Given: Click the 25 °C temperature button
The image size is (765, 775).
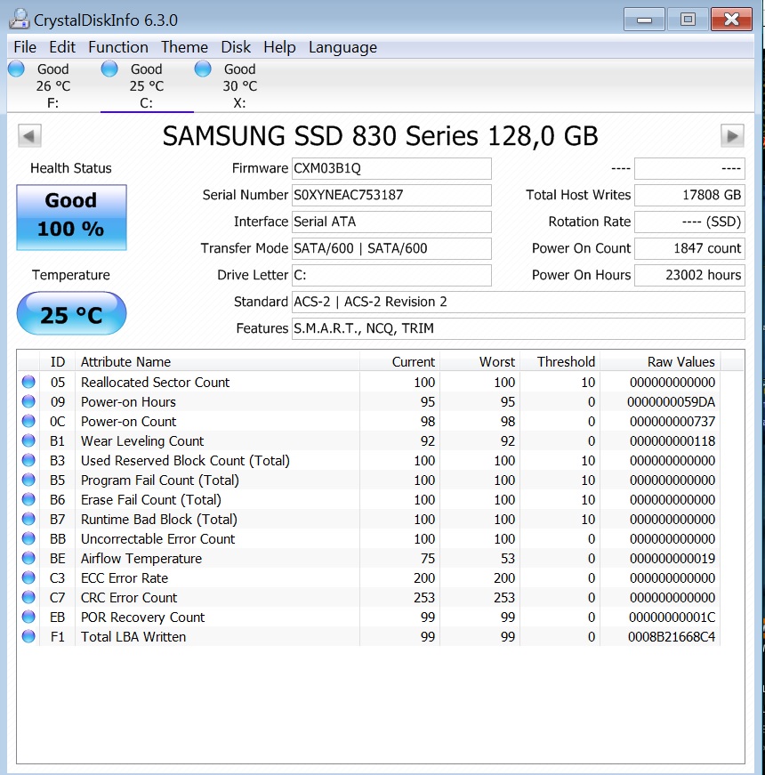Looking at the screenshot, I should click(72, 313).
